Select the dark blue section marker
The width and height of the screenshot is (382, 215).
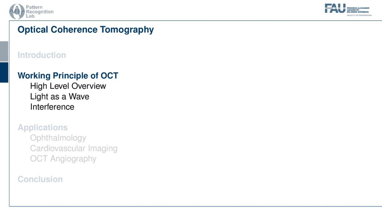pyautogui.click(x=4, y=72)
